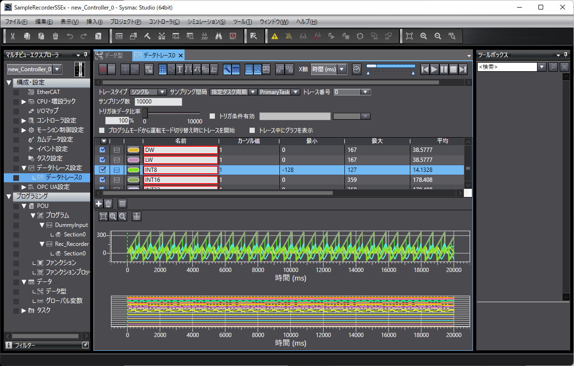The image size is (574, 366).
Task: Click the サンプリング数 input field
Action: pos(158,102)
